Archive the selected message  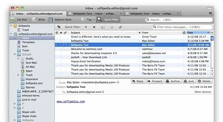click(173, 81)
